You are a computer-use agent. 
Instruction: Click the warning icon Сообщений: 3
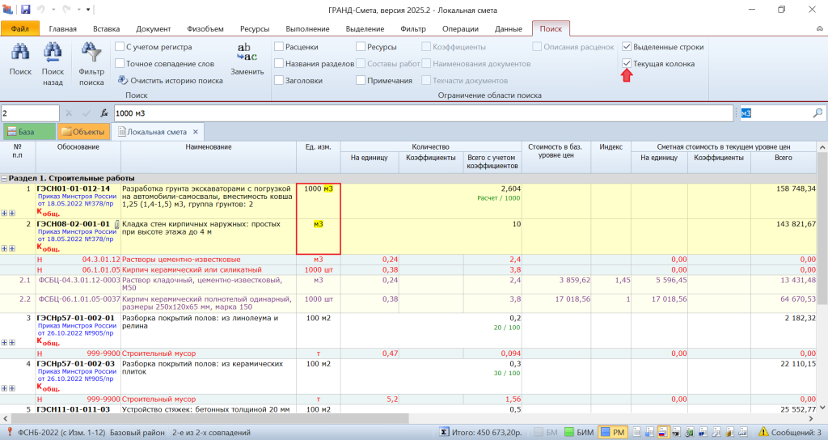click(762, 433)
